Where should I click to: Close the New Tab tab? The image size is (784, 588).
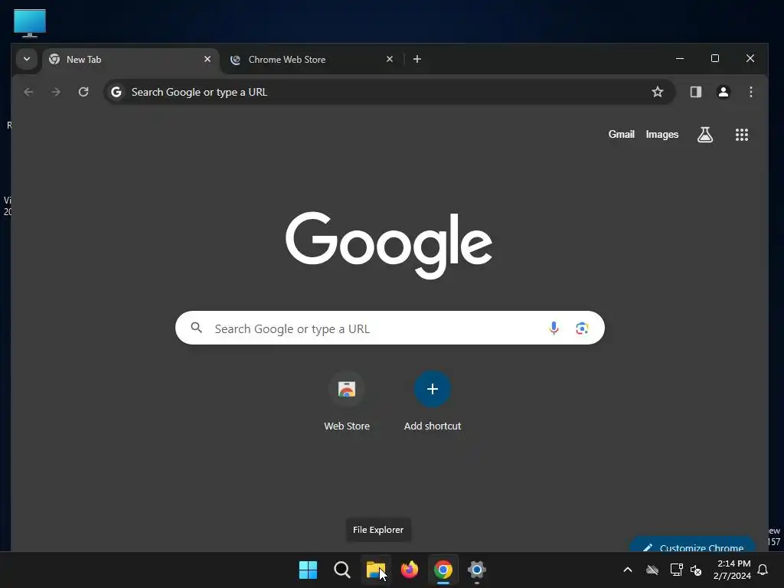click(207, 59)
